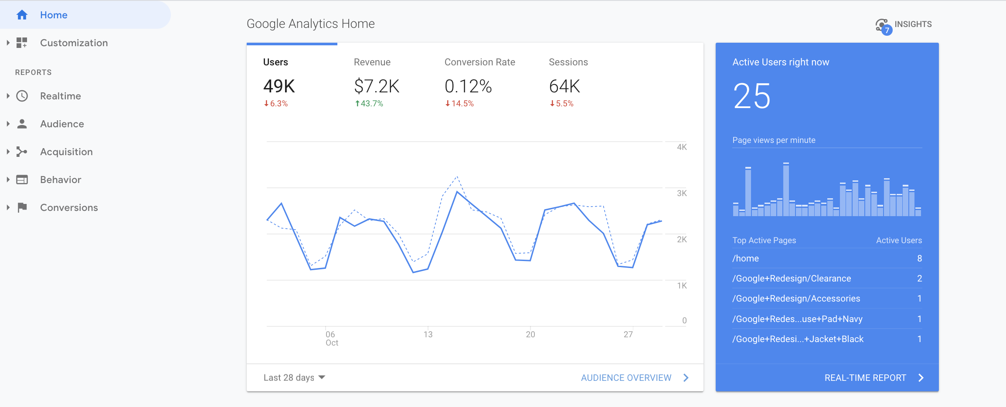Click the Top Active Pages column header

pos(764,241)
